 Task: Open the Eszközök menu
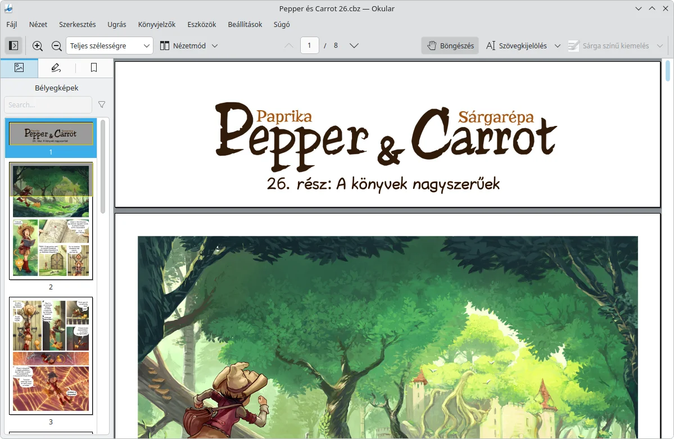(x=202, y=25)
